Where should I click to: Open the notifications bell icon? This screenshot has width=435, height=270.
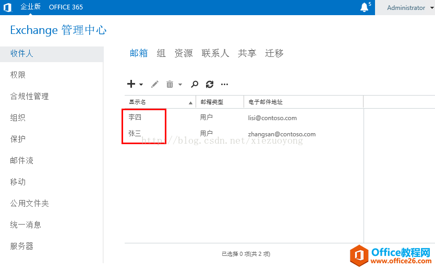364,7
